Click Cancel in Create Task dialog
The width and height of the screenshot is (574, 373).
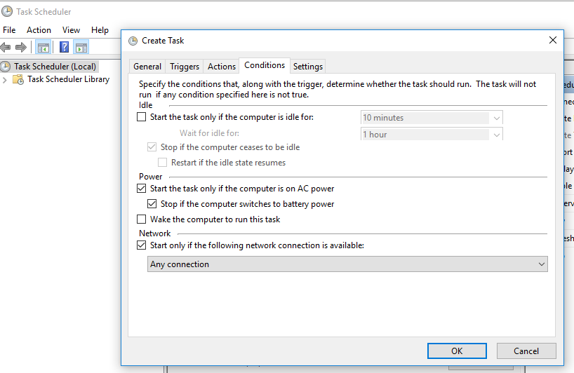(526, 351)
